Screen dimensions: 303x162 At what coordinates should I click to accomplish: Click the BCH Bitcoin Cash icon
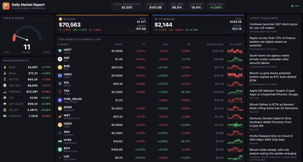tap(60, 149)
